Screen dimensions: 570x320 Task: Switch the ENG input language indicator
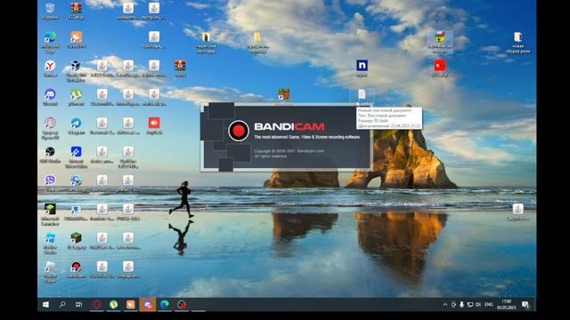[x=489, y=304]
